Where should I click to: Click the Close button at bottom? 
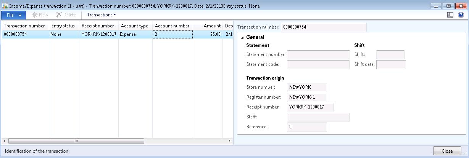pyautogui.click(x=447, y=151)
